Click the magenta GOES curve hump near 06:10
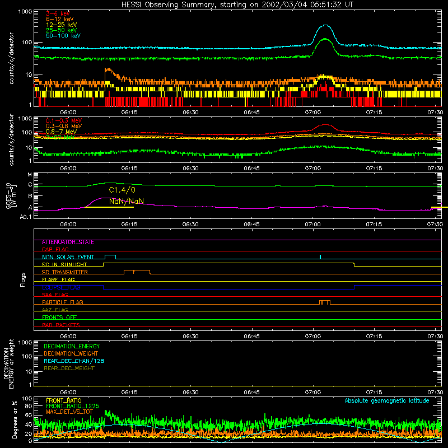This screenshot has height=448, width=448. [x=105, y=198]
